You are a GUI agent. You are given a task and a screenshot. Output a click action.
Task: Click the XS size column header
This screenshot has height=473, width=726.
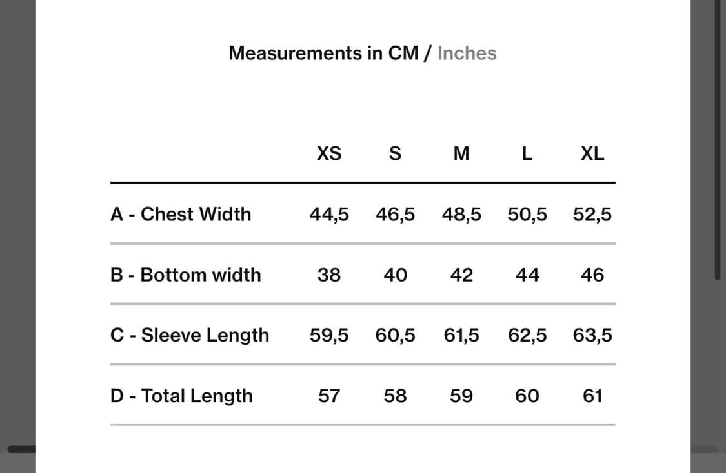click(x=329, y=153)
